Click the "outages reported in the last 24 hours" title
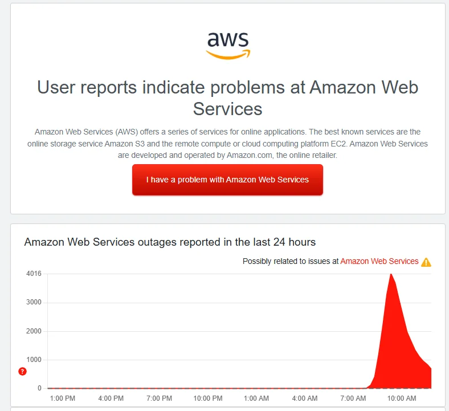The image size is (449, 411). tap(170, 242)
